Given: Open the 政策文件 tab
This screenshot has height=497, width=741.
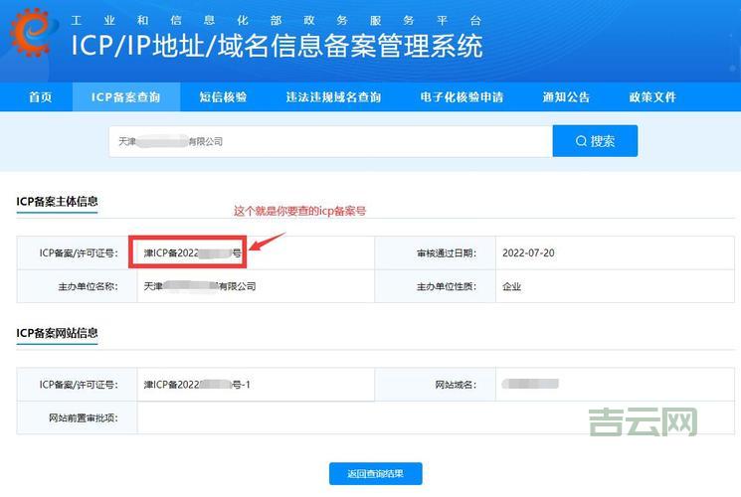Looking at the screenshot, I should pyautogui.click(x=652, y=96).
